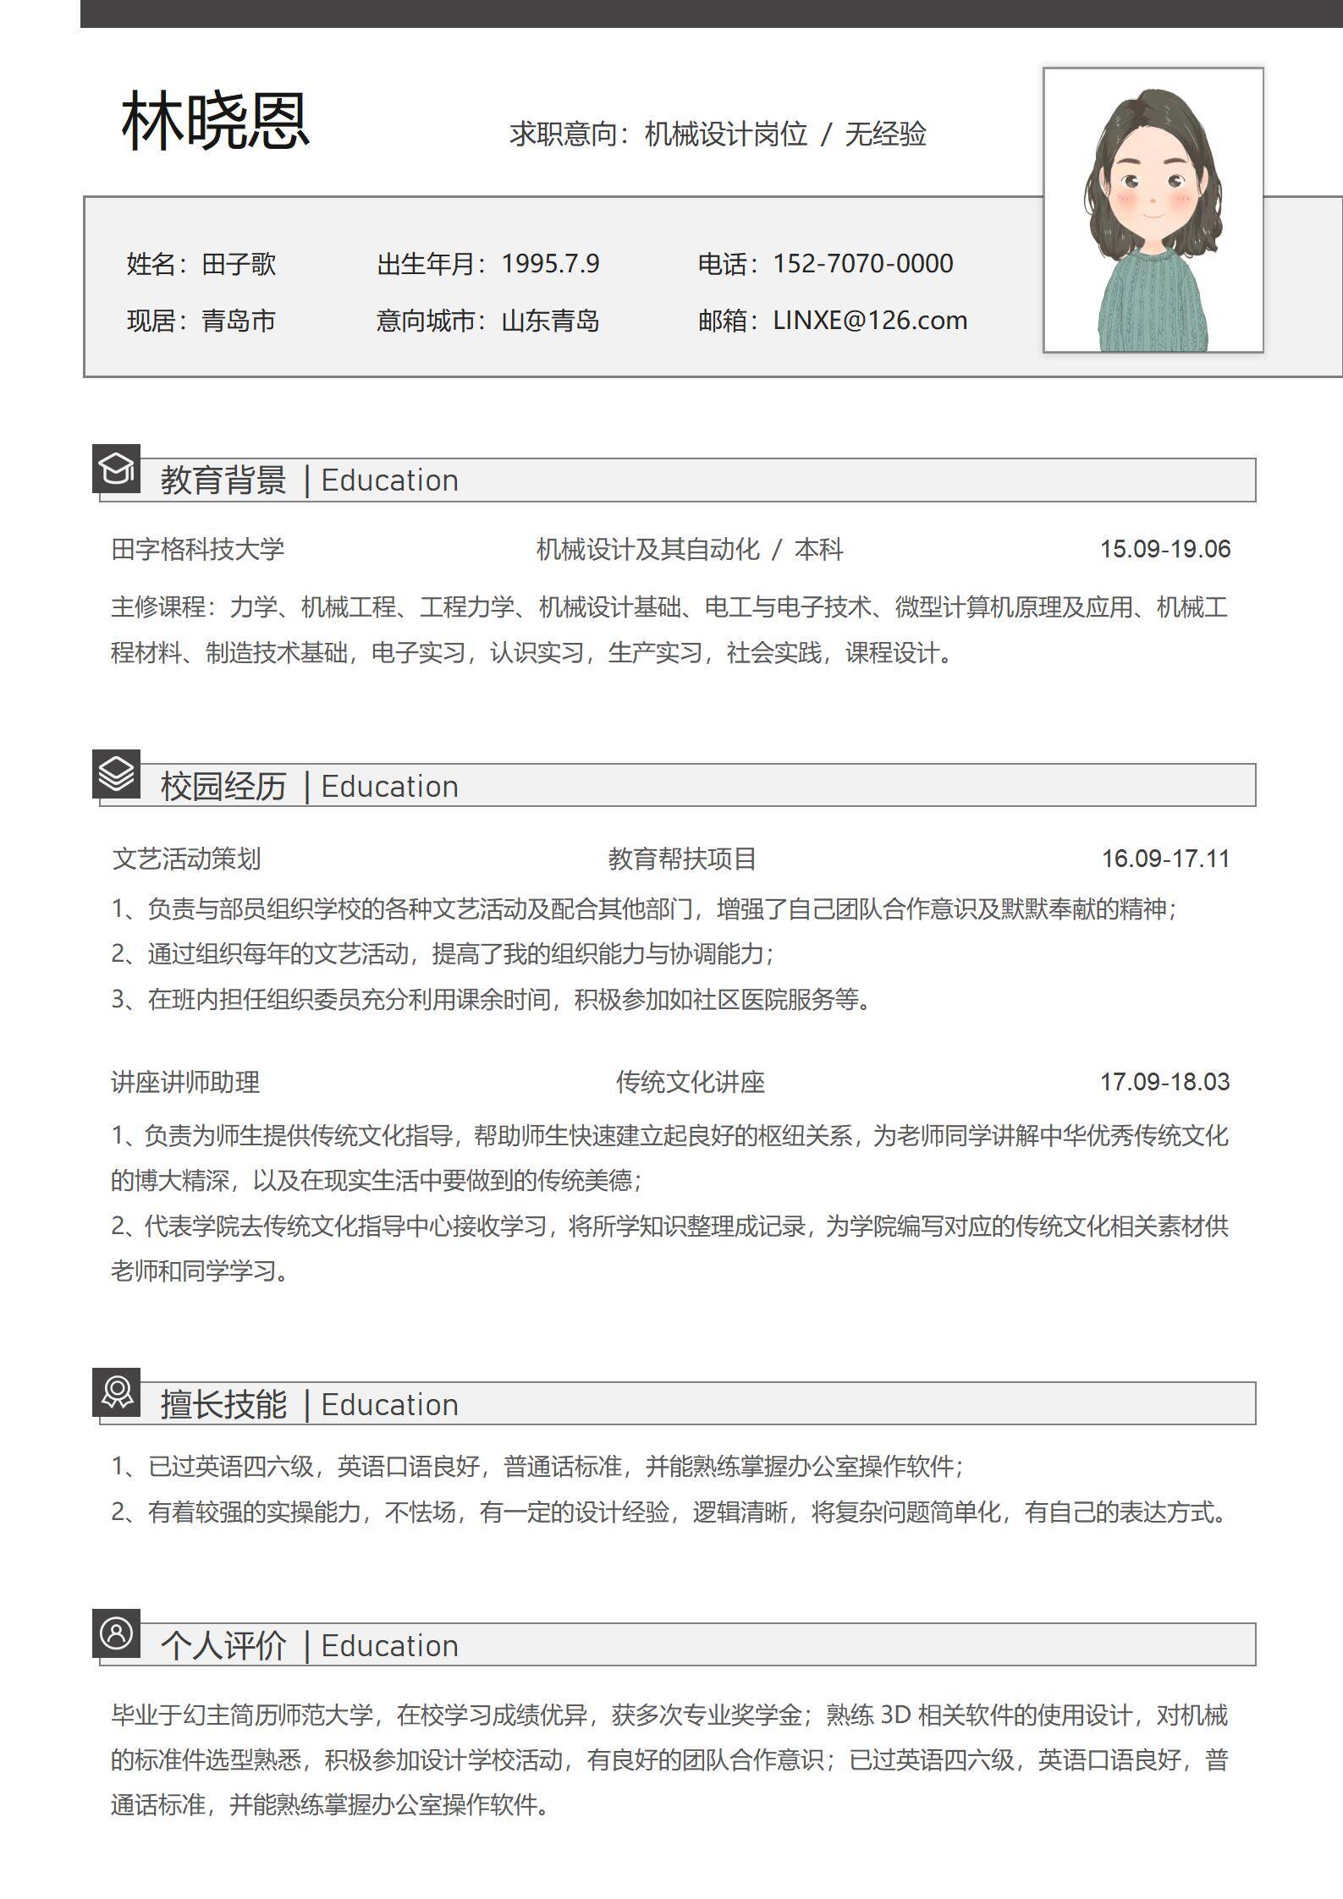Click the stacked layers icon beside 校园经历
The width and height of the screenshot is (1343, 1899).
(x=116, y=774)
